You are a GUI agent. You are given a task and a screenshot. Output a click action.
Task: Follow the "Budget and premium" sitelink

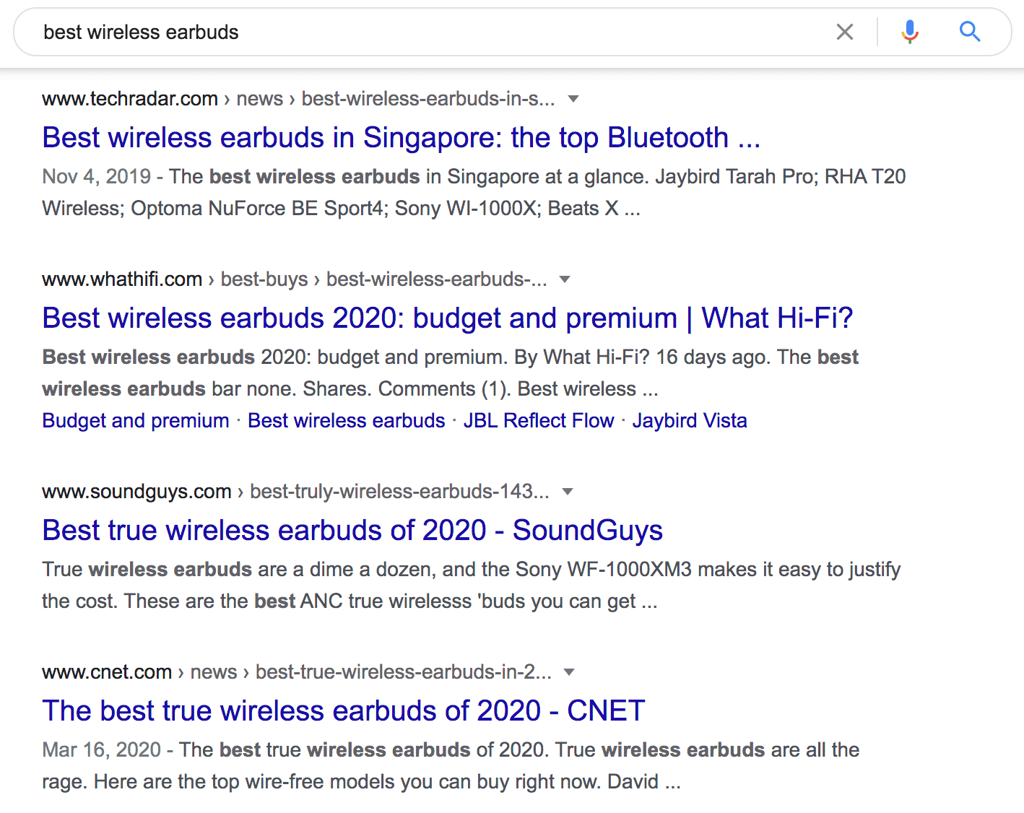(x=135, y=420)
